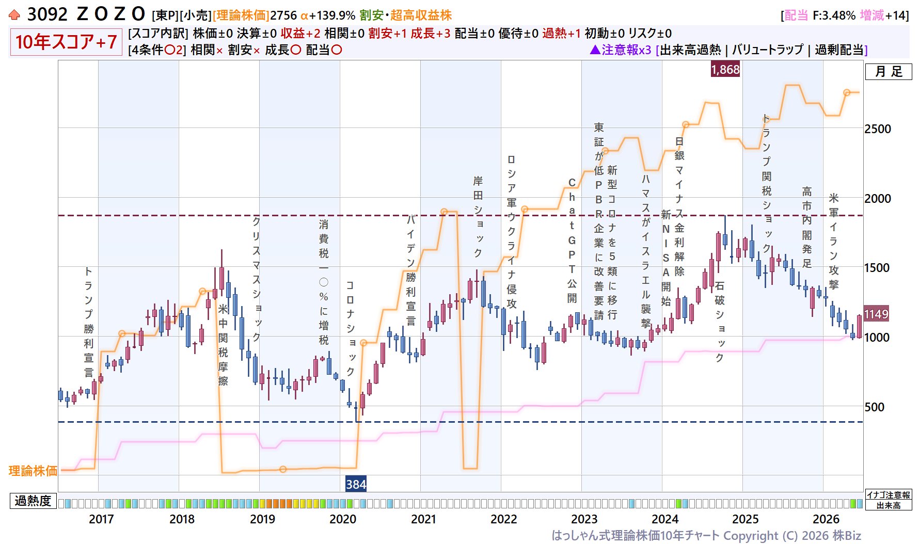Image resolution: width=919 pixels, height=544 pixels.
Task: Click the 2023 year label
Action: (584, 519)
